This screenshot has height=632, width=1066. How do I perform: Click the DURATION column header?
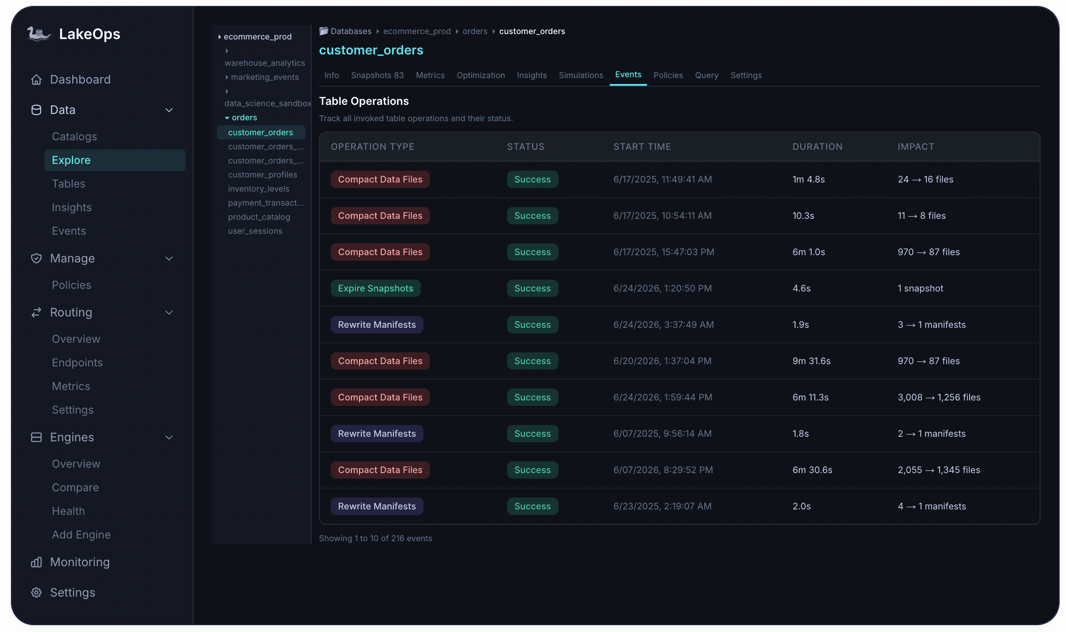[817, 147]
